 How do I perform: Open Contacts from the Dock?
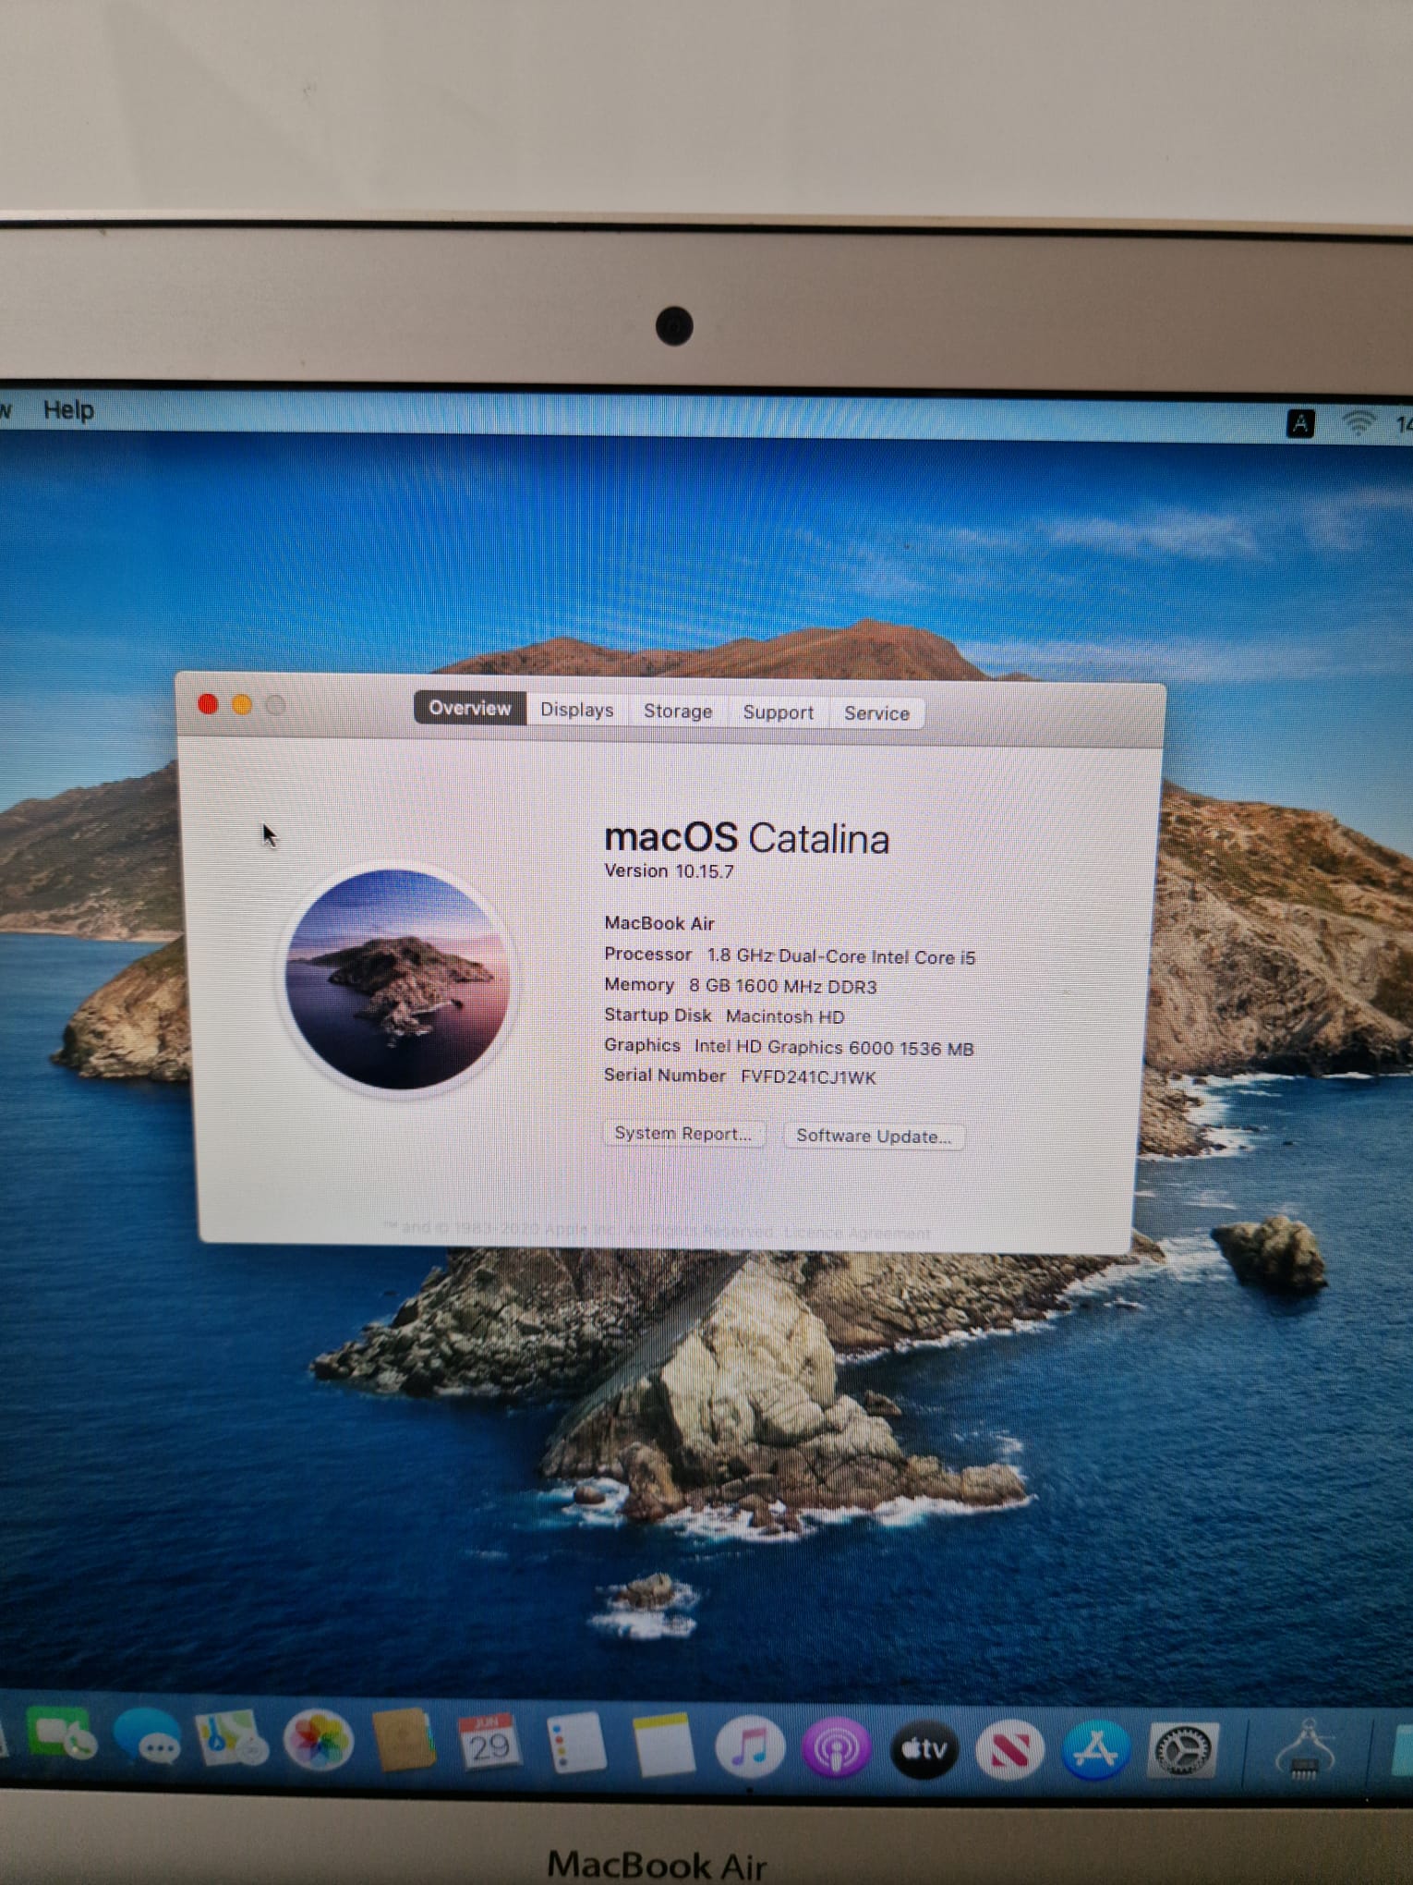(x=404, y=1742)
